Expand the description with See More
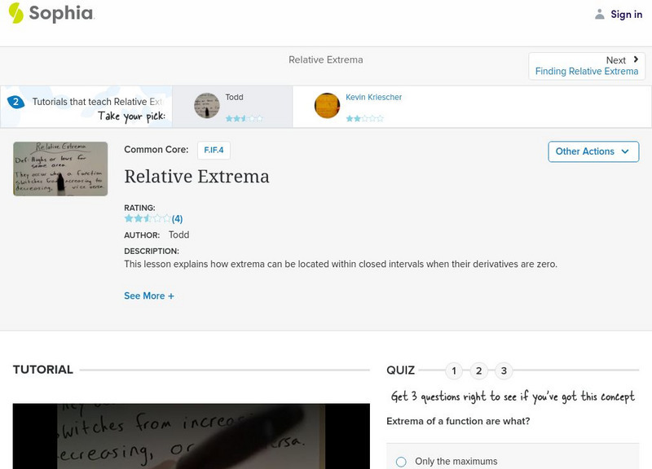This screenshot has height=469, width=652. coord(148,296)
